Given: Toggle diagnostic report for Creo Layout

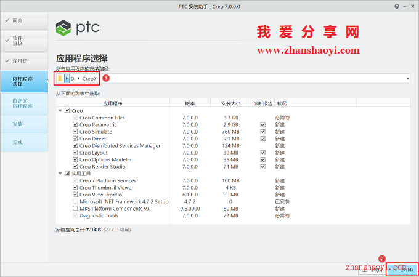Looking at the screenshot, I should pyautogui.click(x=263, y=153).
